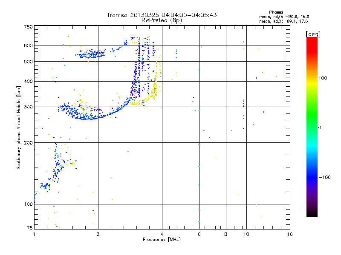Click the colorbar label '100'

(x=323, y=78)
